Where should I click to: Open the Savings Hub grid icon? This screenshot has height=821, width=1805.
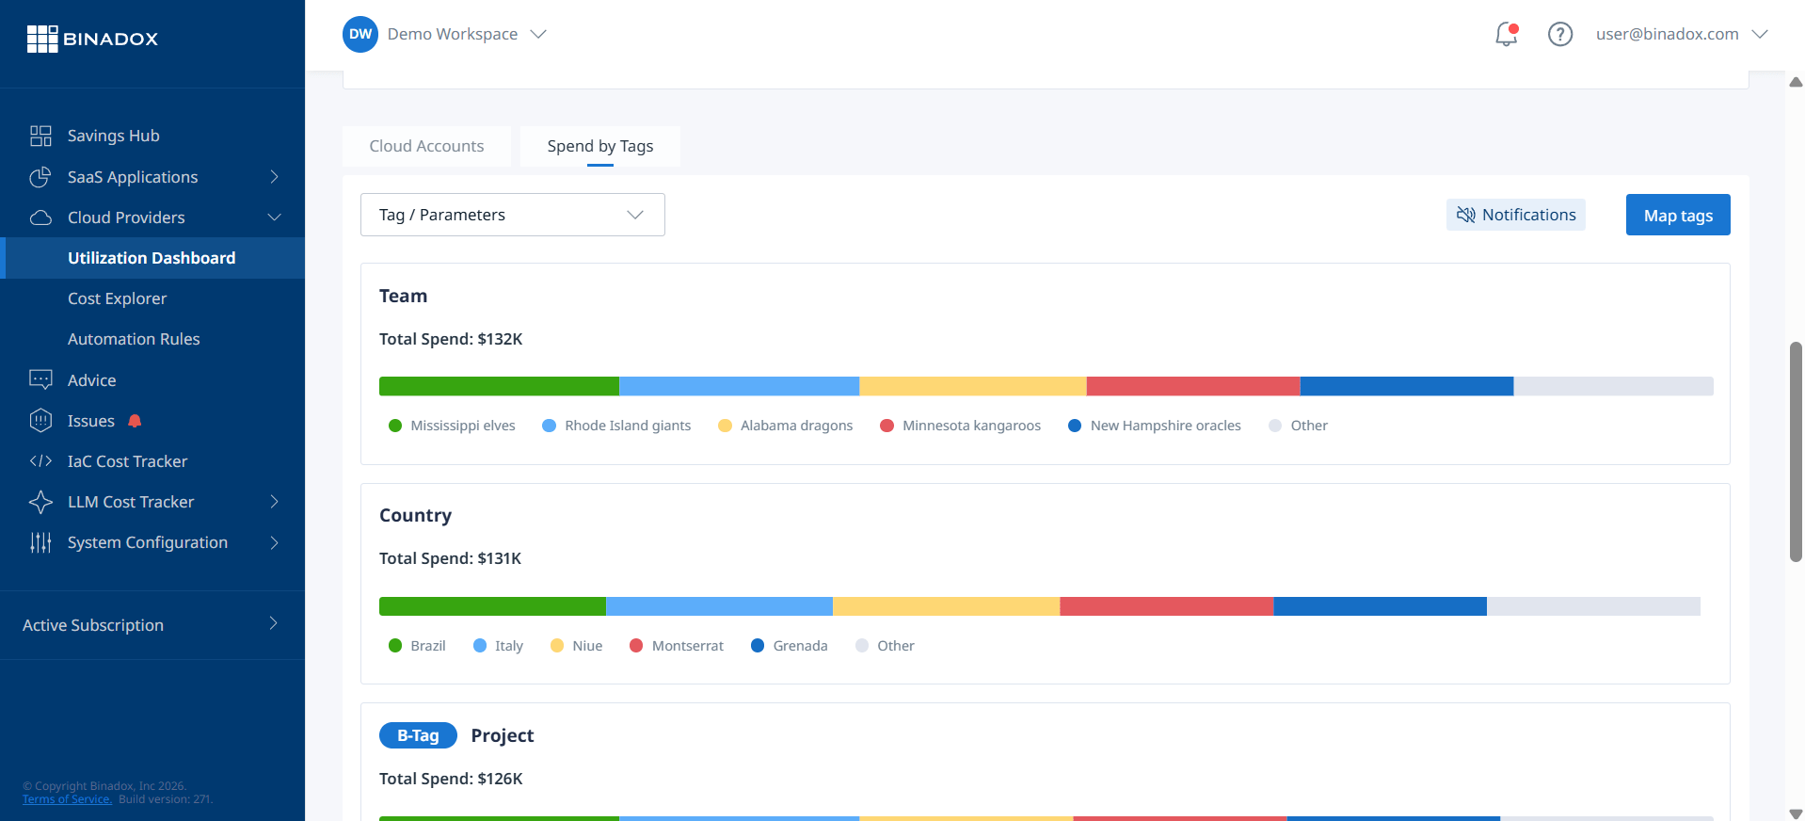pos(40,136)
